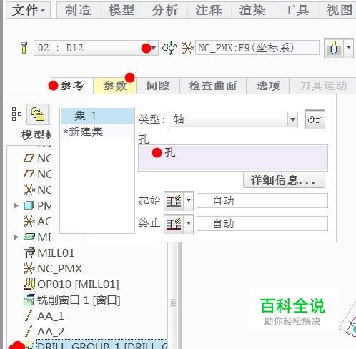Screen dimensions: 356x349
Task: Open the 类型 dropdown showing 轴
Action: pos(233,119)
